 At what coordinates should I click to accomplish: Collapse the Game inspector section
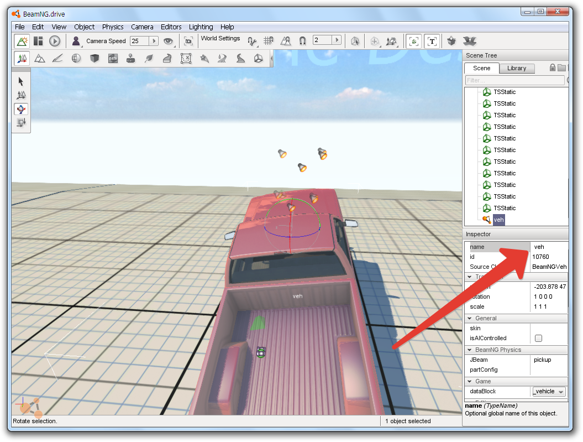tap(470, 381)
